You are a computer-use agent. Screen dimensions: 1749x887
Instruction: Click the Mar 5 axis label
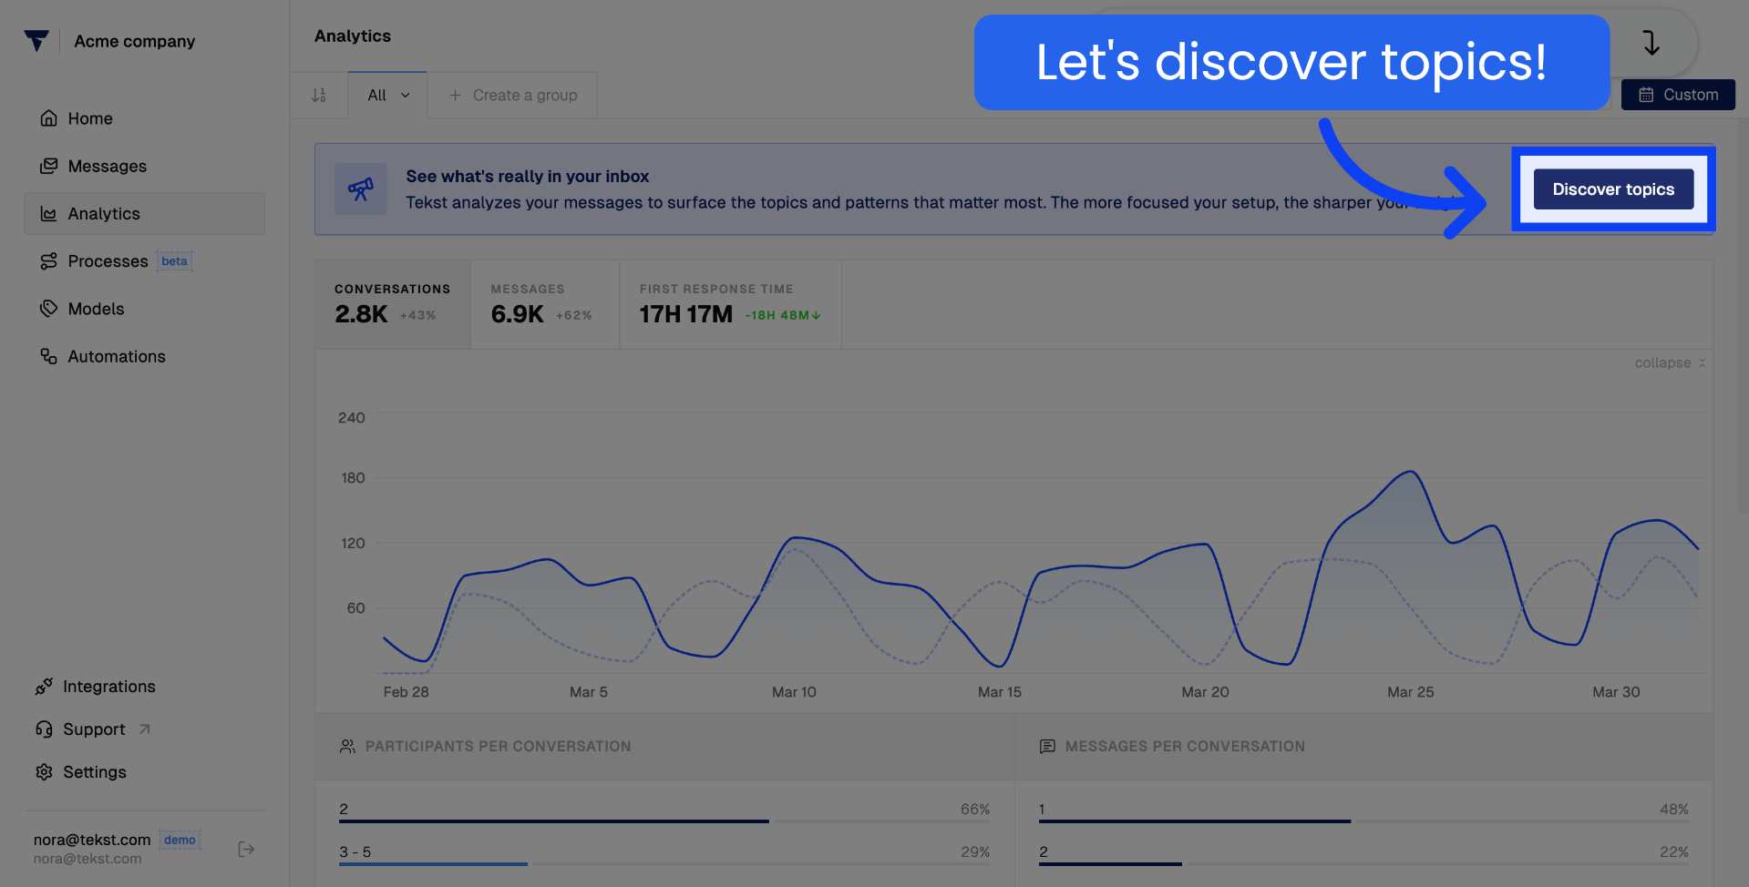coord(588,692)
